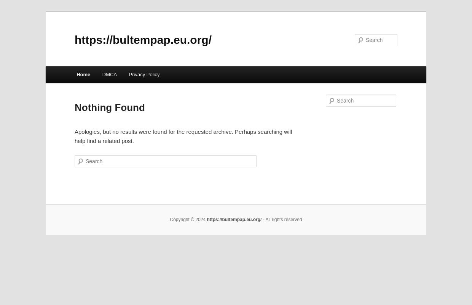472x305 pixels.
Task: Click the sidebar Search field
Action: point(361,101)
